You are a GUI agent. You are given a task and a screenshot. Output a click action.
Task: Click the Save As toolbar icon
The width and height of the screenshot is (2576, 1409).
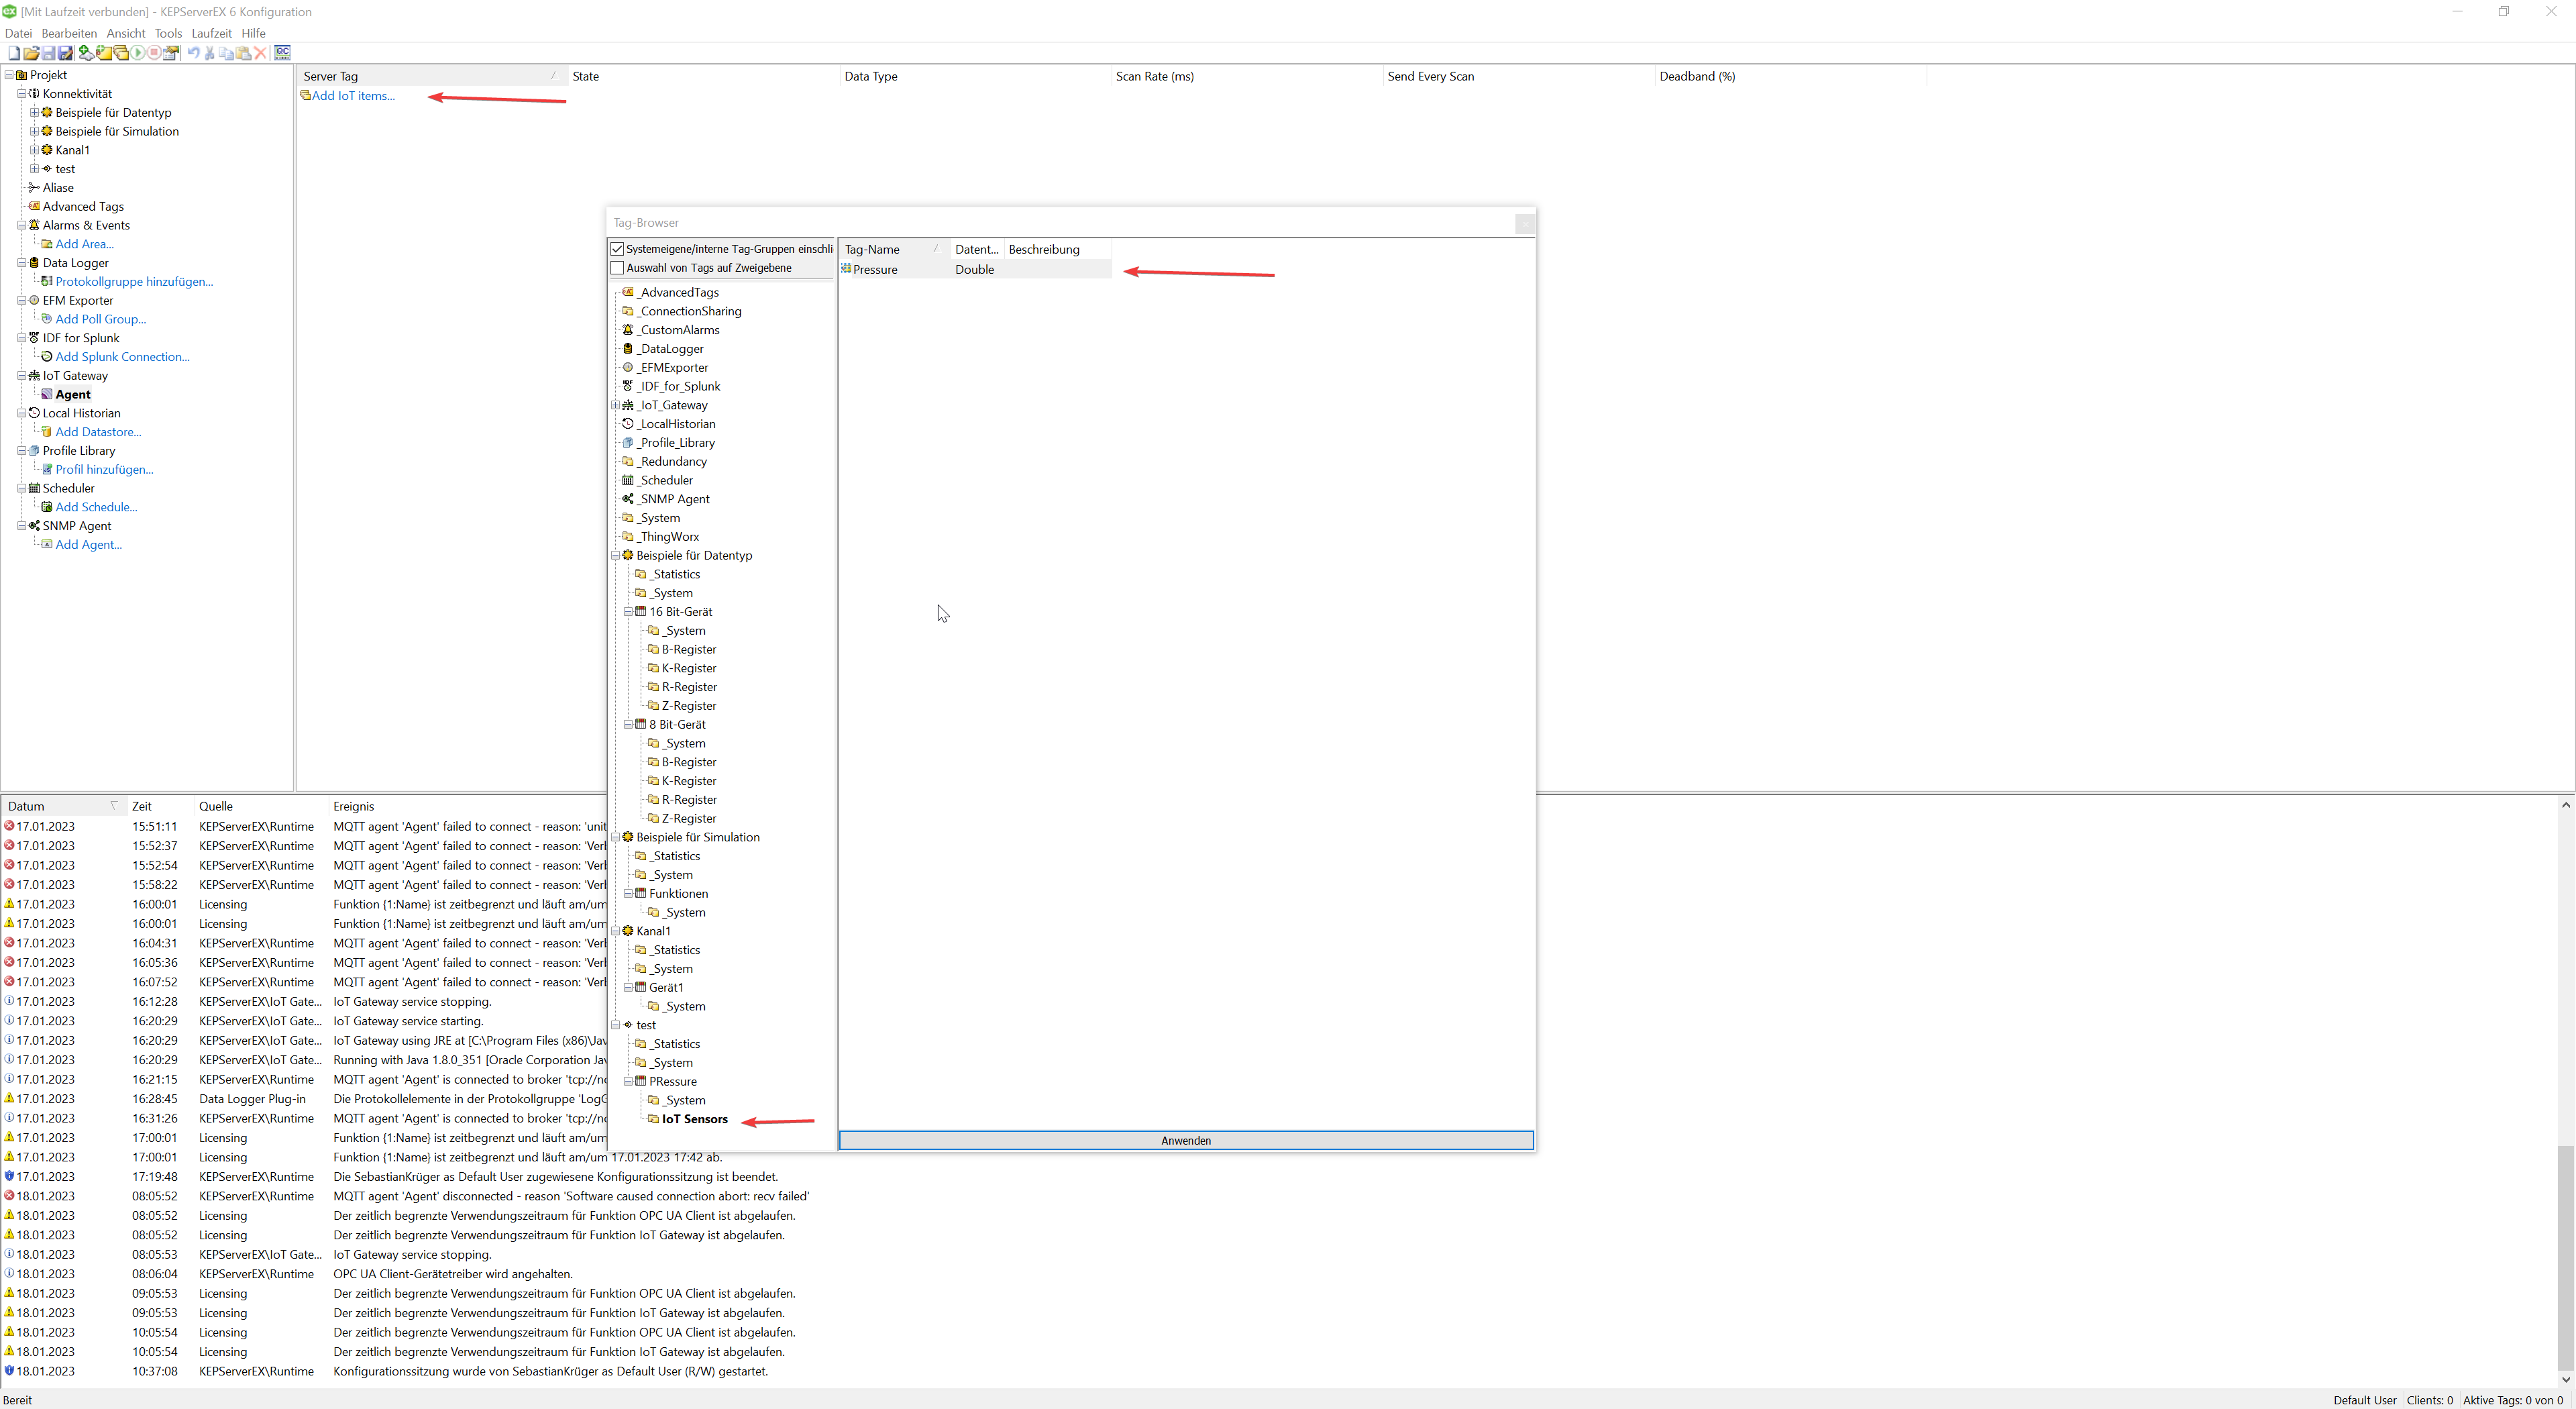[x=65, y=53]
